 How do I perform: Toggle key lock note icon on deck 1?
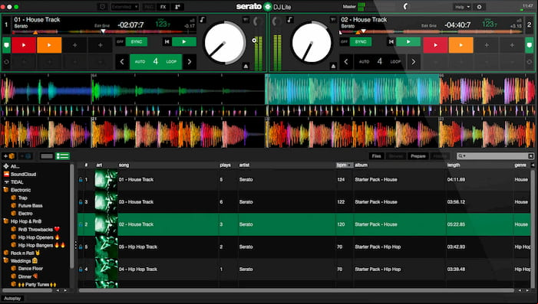(x=203, y=19)
